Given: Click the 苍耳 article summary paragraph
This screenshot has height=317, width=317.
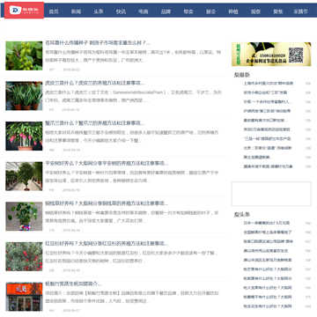Looking at the screenshot, I should pos(133,56).
